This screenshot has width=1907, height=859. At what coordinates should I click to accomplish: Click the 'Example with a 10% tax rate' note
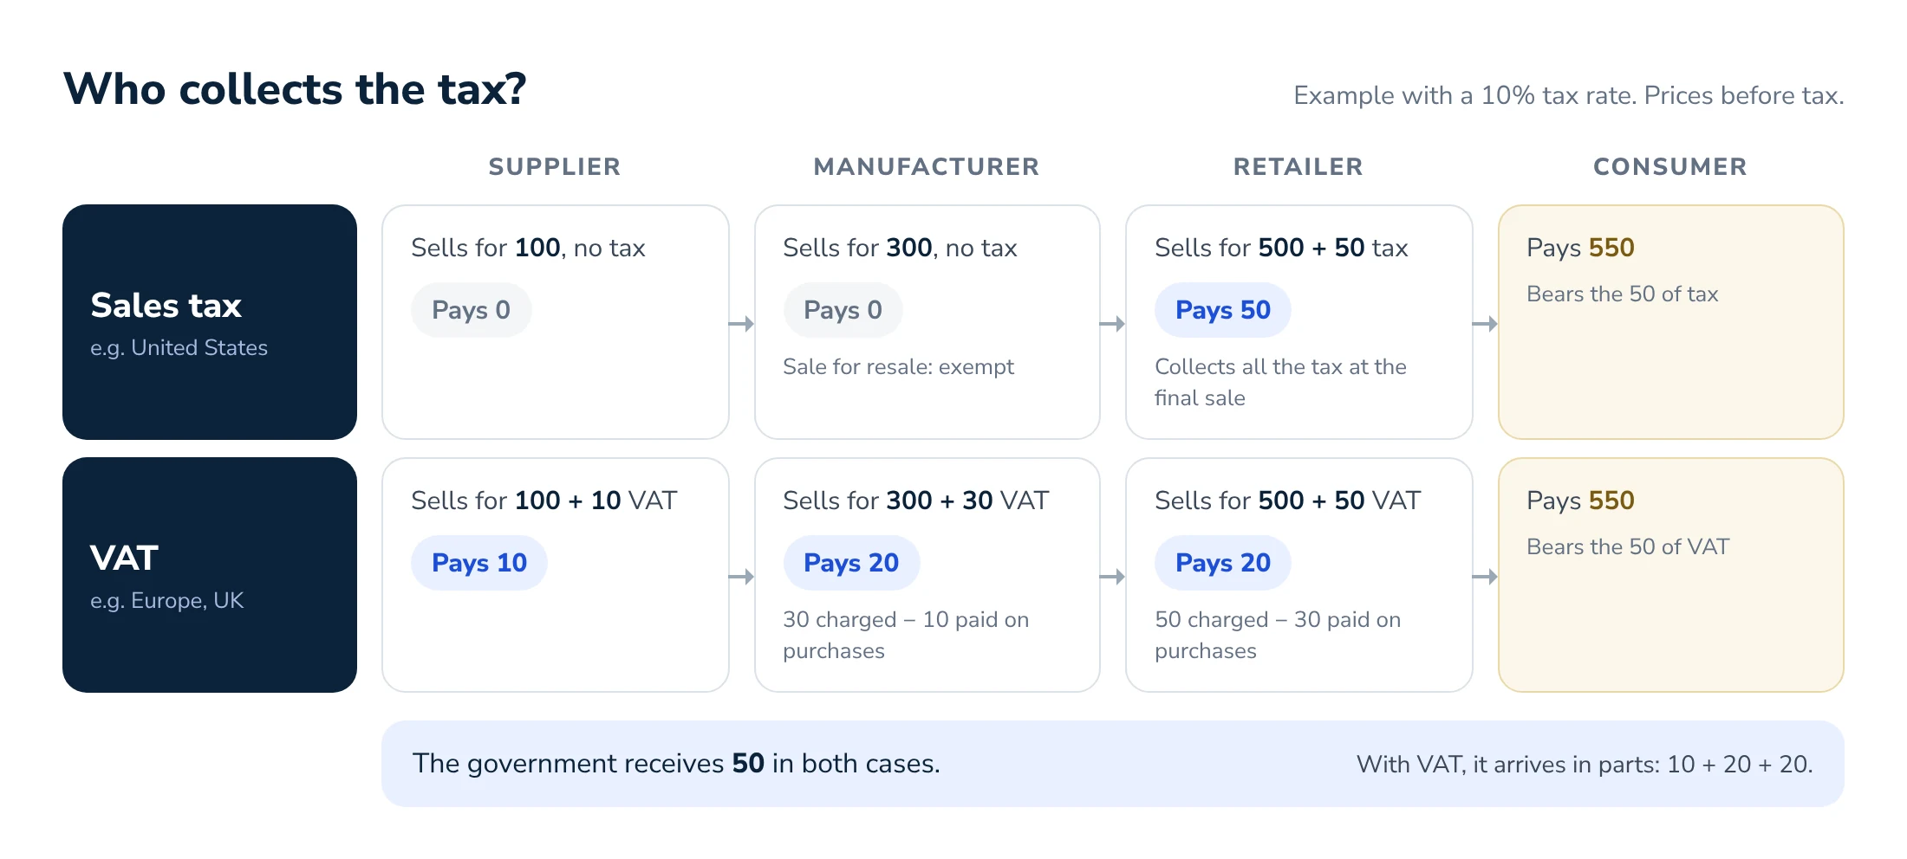(1568, 95)
